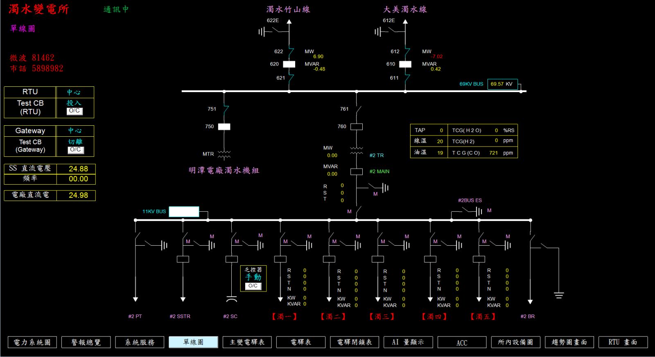The width and height of the screenshot is (655, 357).
Task: Open the 警報總覽 screen
Action: [86, 342]
